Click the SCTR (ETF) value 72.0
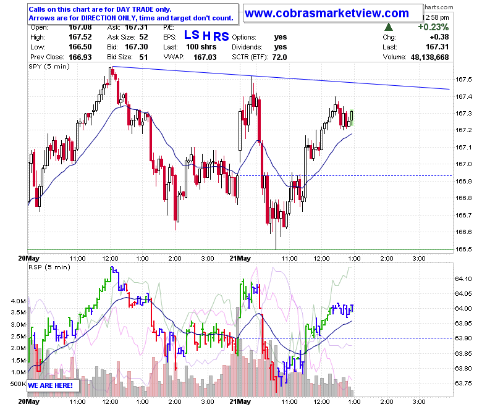This screenshot has height=407, width=482. pyautogui.click(x=279, y=57)
